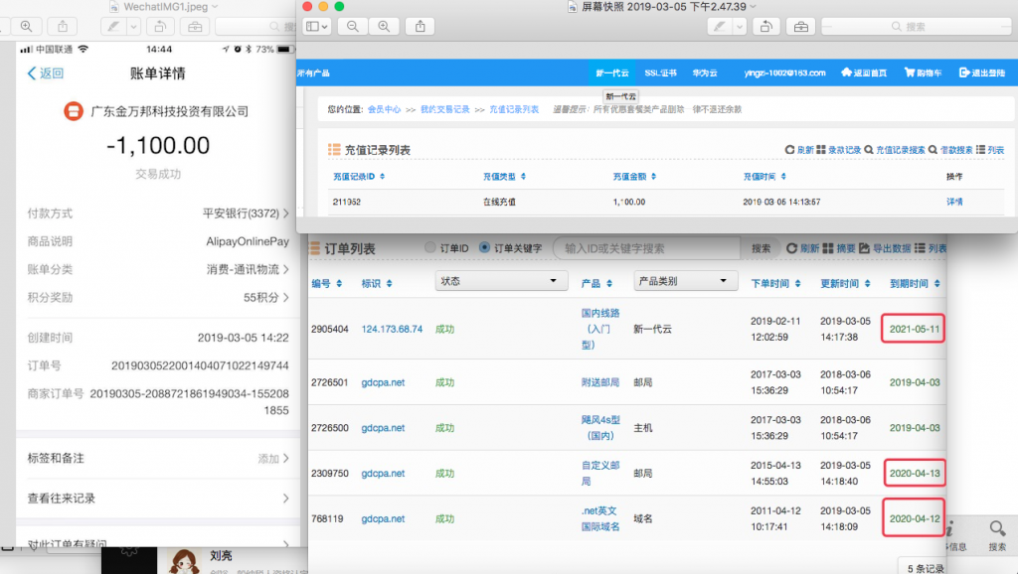This screenshot has height=574, width=1018.
Task: Click the 搜索 button beside the order search field
Action: pos(761,248)
